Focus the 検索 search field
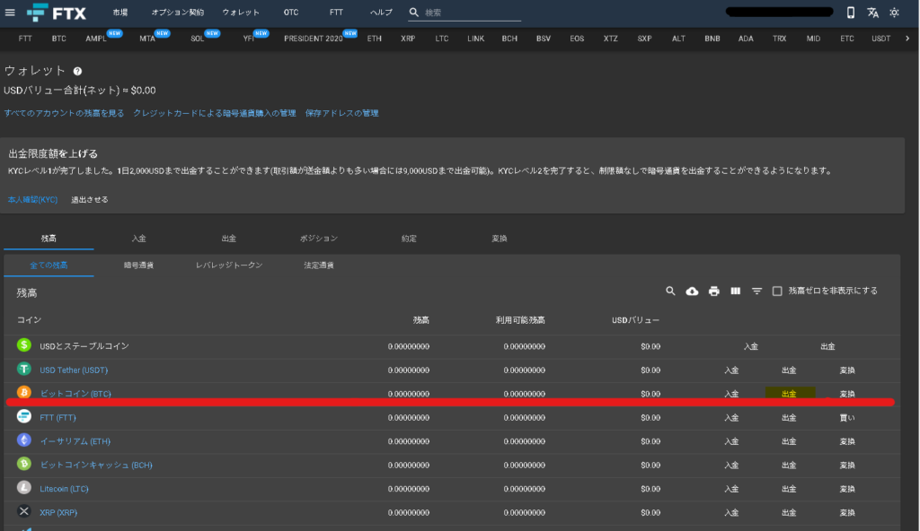Screen dimensions: 920x531 473,13
